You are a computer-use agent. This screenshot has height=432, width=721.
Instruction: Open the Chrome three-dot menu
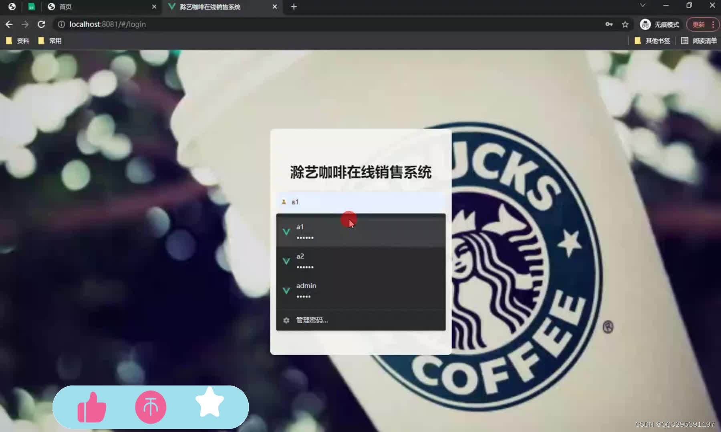click(713, 24)
